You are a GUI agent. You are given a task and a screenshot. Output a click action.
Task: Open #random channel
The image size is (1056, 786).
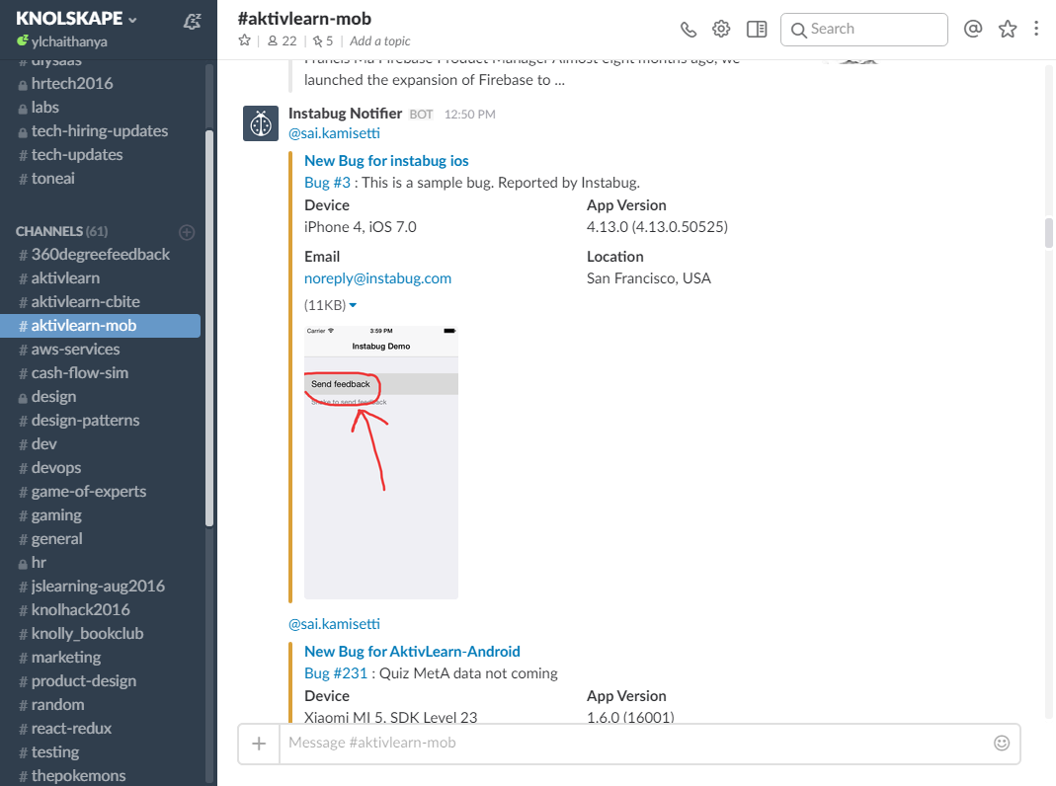tap(101, 705)
